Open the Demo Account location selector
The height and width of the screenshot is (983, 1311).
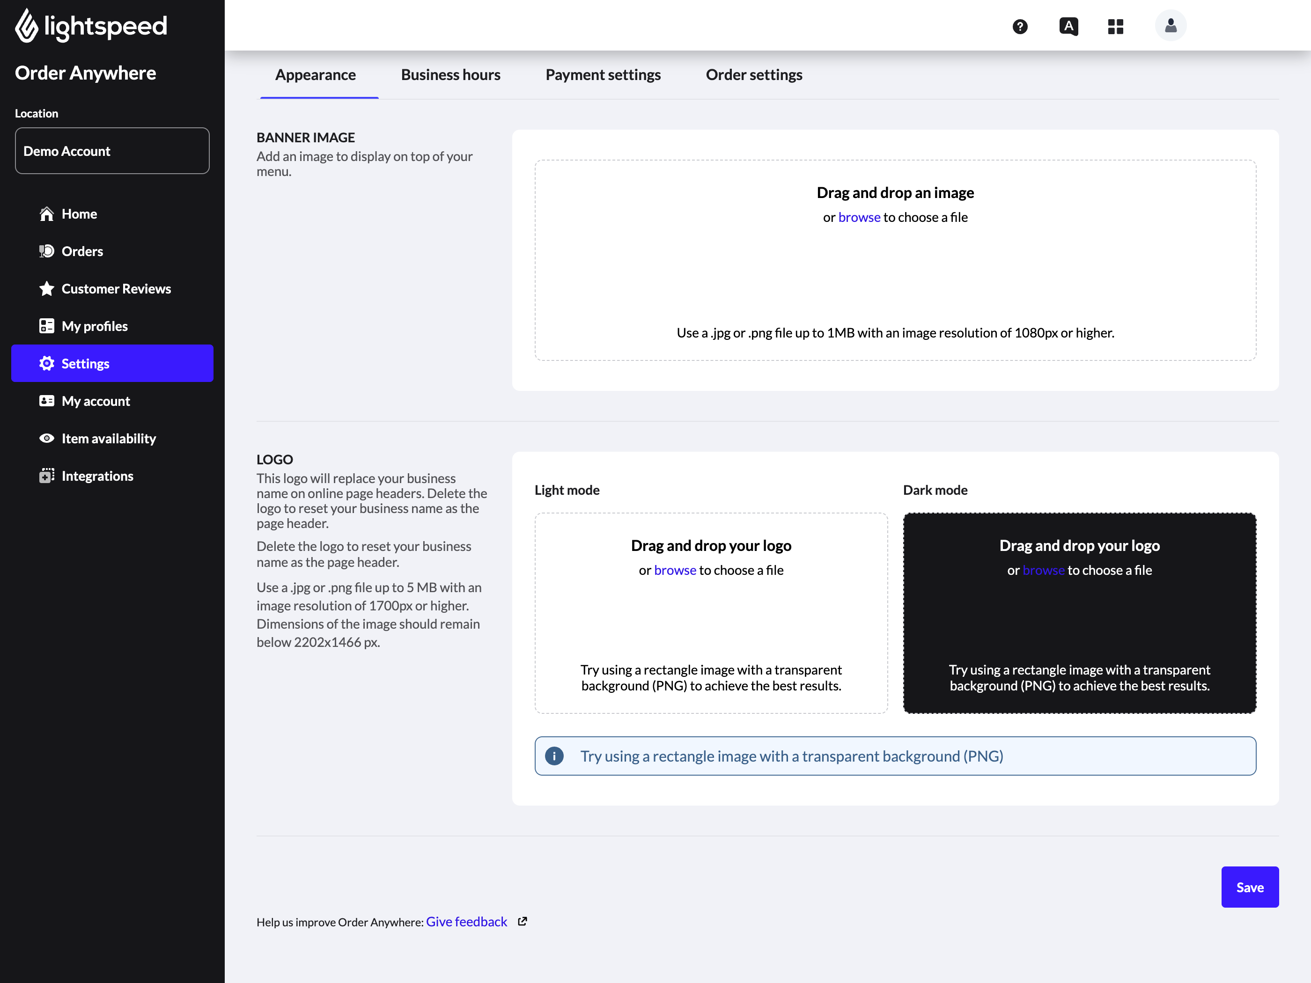pyautogui.click(x=112, y=151)
